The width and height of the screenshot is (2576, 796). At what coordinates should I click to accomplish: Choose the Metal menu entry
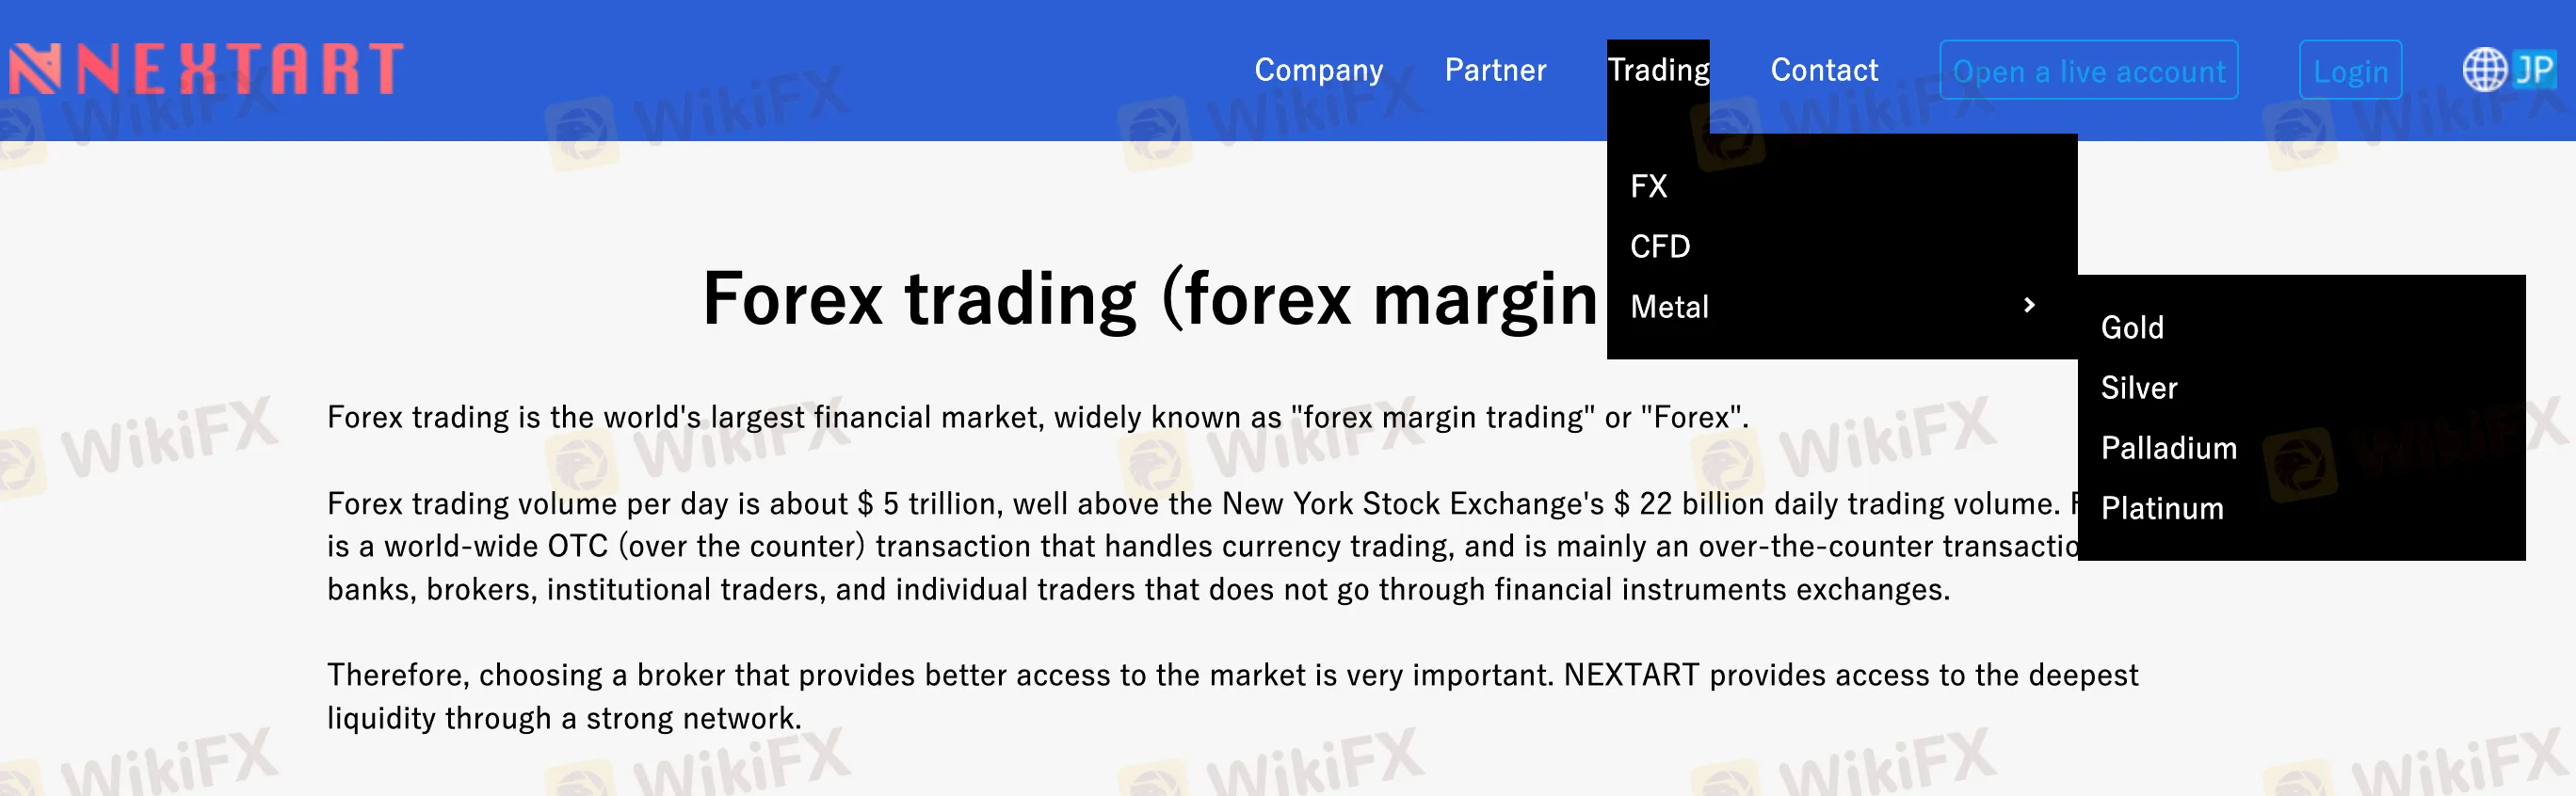(1669, 307)
